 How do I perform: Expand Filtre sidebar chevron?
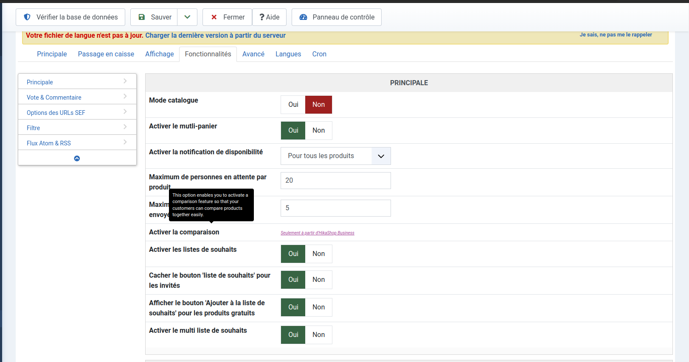click(125, 127)
